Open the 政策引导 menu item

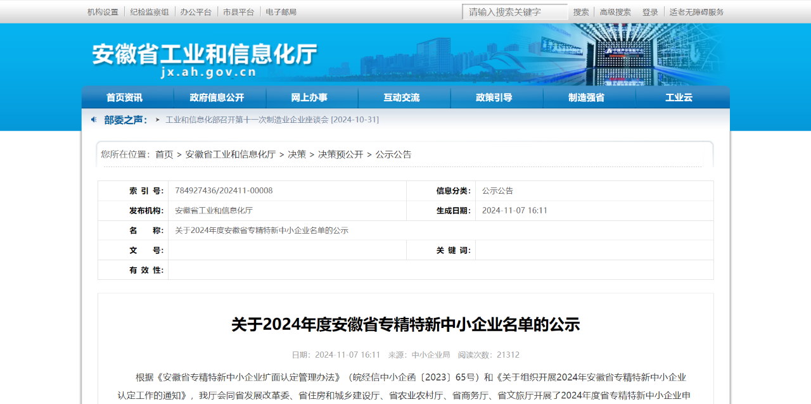494,98
